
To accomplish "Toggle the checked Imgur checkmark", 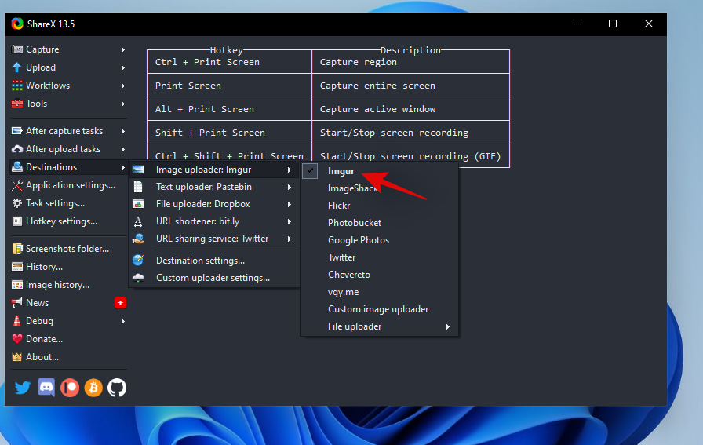I will point(310,171).
